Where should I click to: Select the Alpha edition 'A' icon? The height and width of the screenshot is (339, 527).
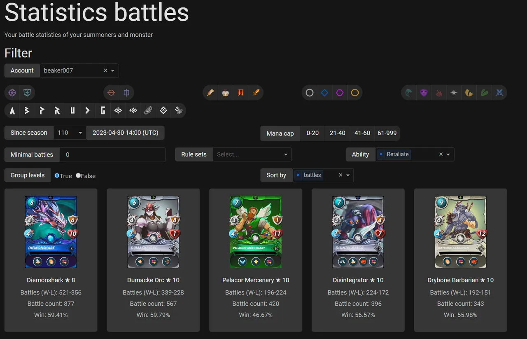tap(12, 110)
